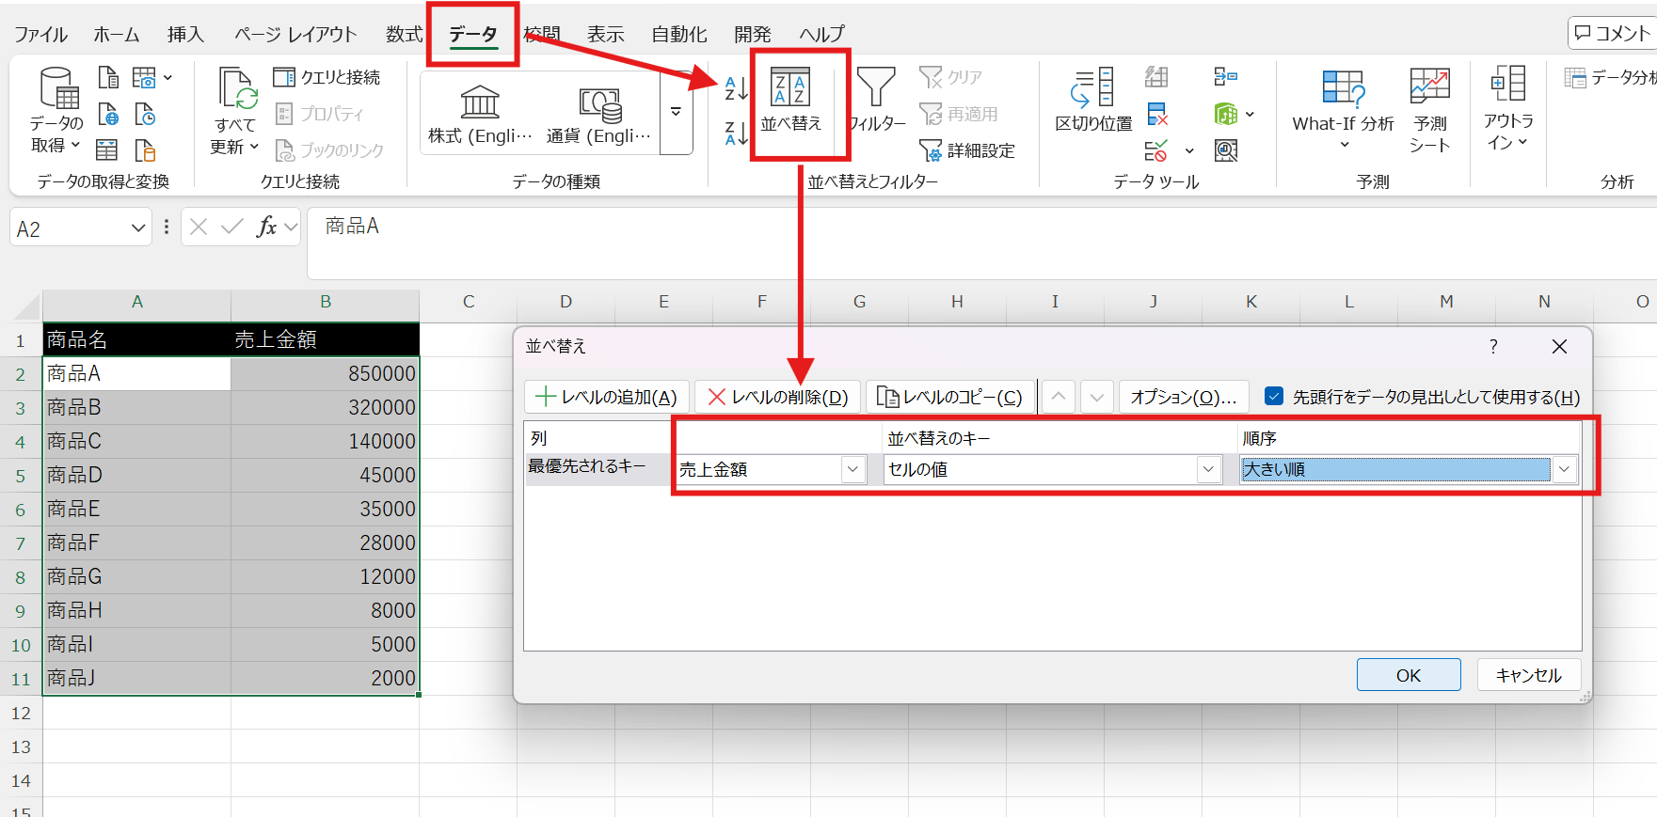Click OK in sort dialog
The width and height of the screenshot is (1657, 817).
coord(1409,675)
